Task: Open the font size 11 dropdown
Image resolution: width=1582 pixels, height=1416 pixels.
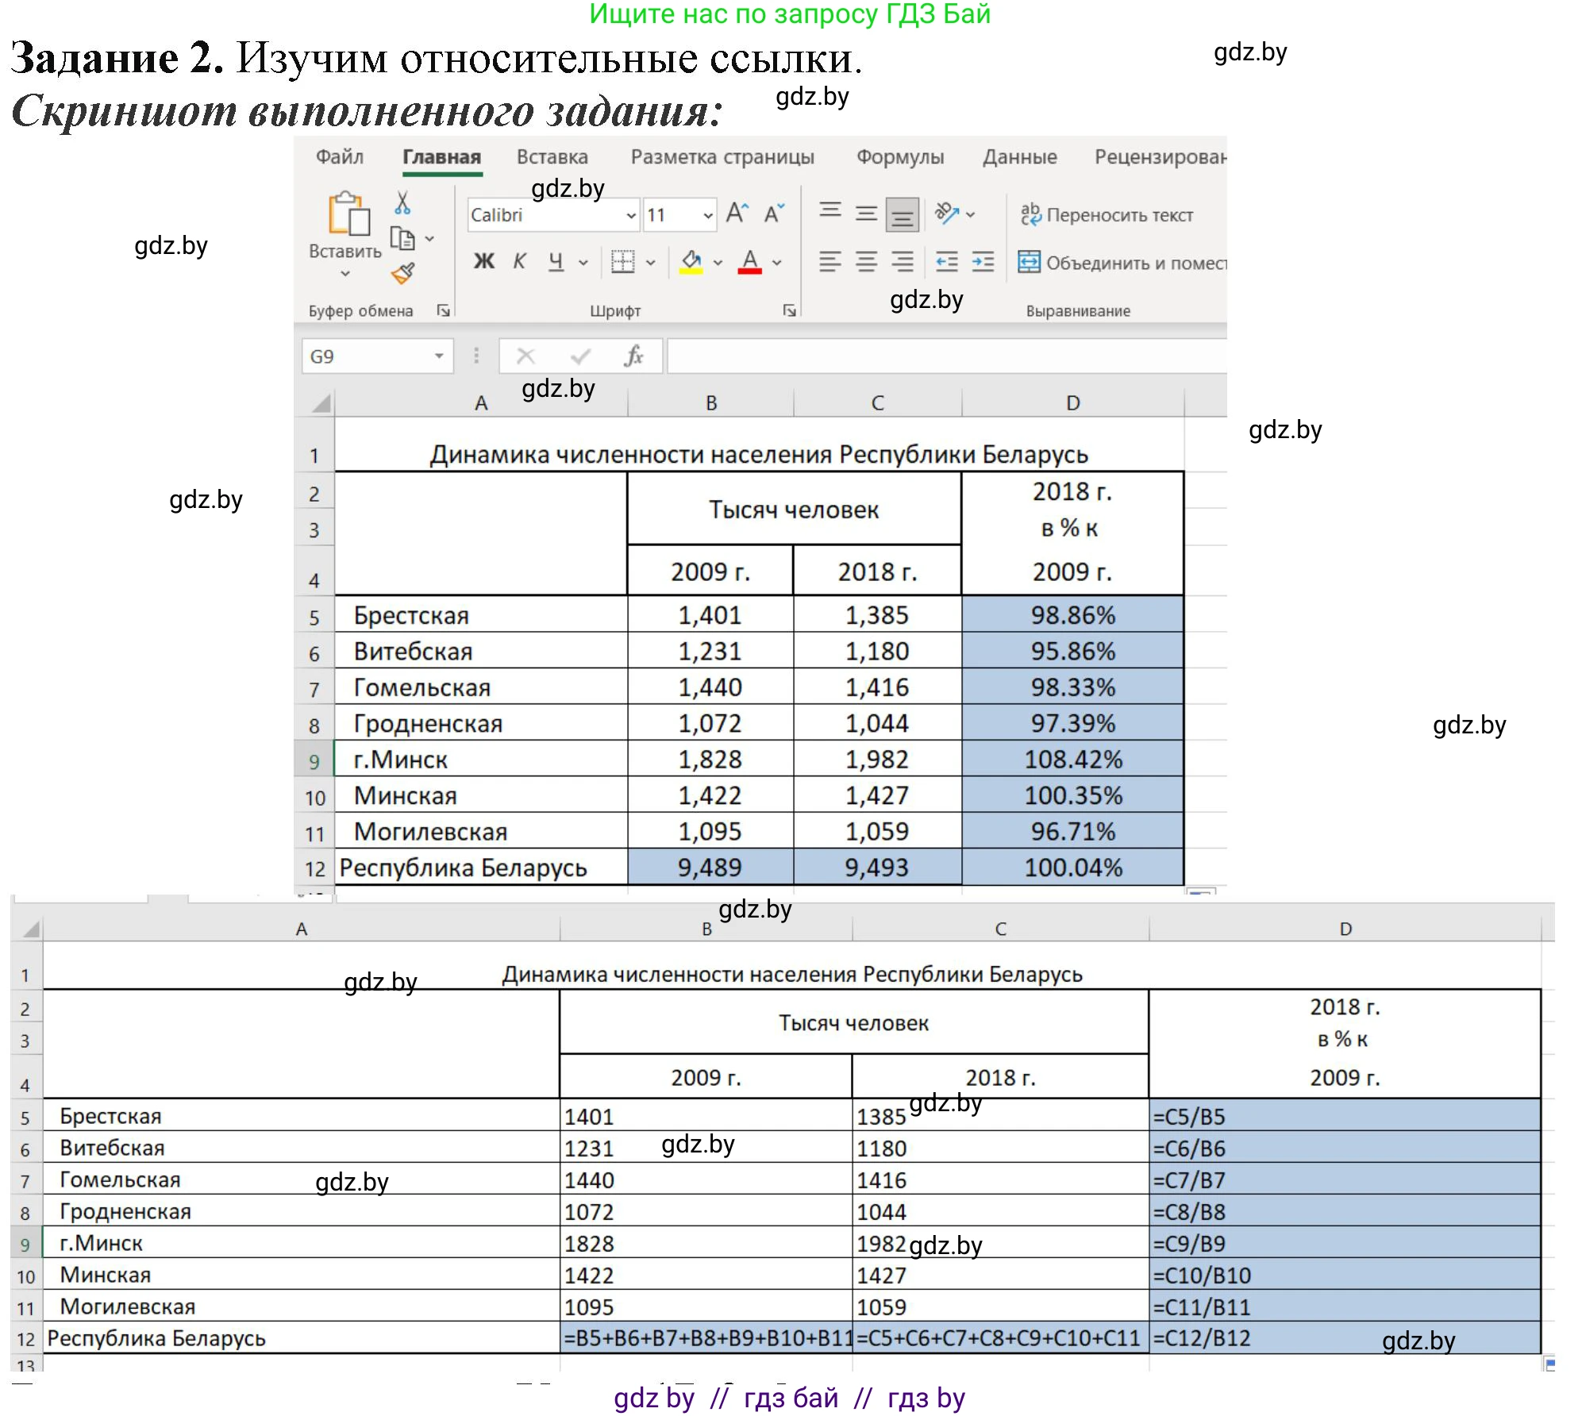Action: 707,215
